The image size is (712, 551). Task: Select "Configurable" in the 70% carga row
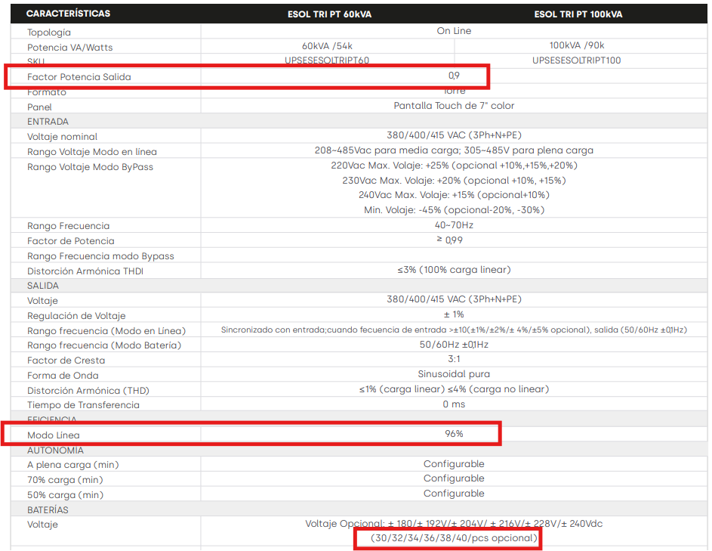coord(454,478)
